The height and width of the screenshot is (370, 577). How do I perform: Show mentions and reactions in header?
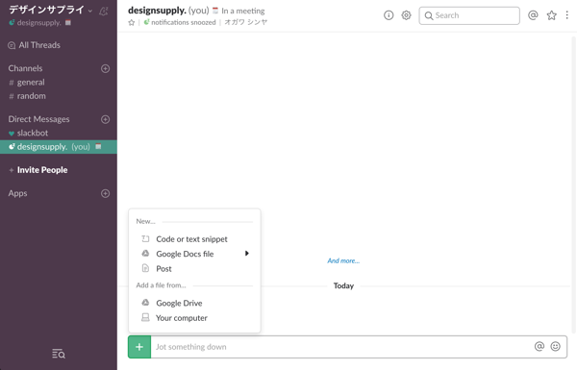[533, 15]
